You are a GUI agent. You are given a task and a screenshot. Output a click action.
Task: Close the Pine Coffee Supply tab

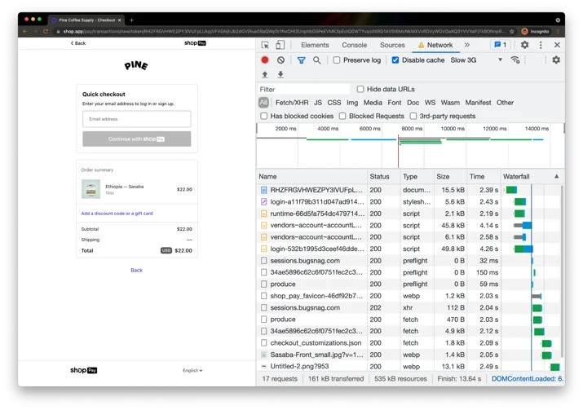(x=119, y=20)
